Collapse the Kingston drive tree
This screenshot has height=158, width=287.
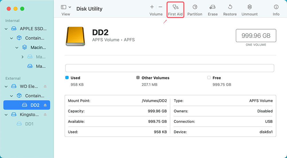[6, 114]
